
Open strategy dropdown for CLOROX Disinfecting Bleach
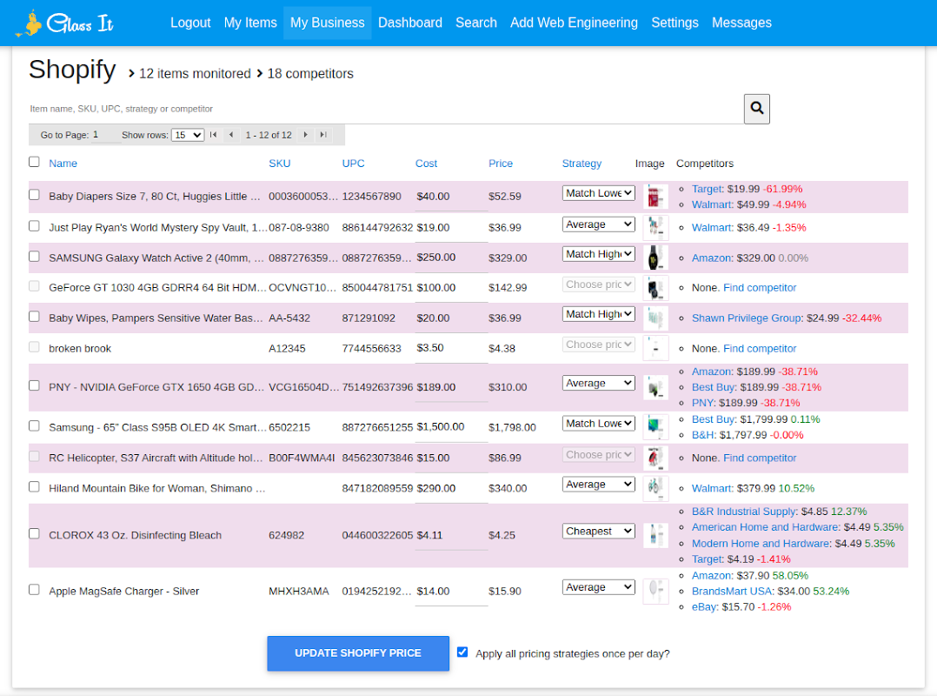[598, 532]
